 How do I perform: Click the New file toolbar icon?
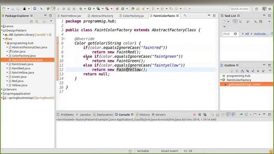coord(4,9)
